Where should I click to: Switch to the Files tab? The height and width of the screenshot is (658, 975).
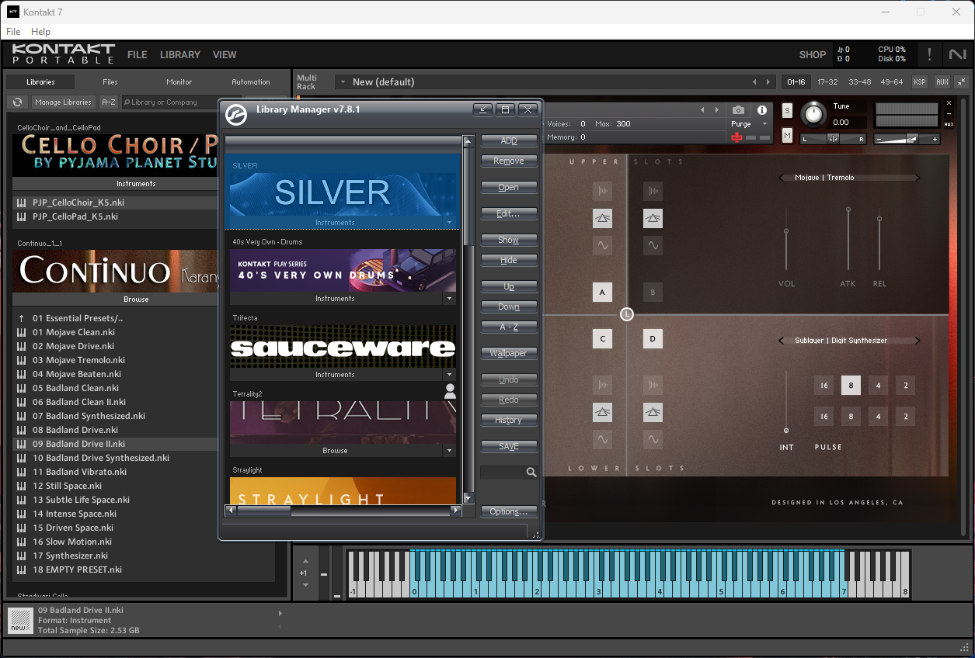110,81
